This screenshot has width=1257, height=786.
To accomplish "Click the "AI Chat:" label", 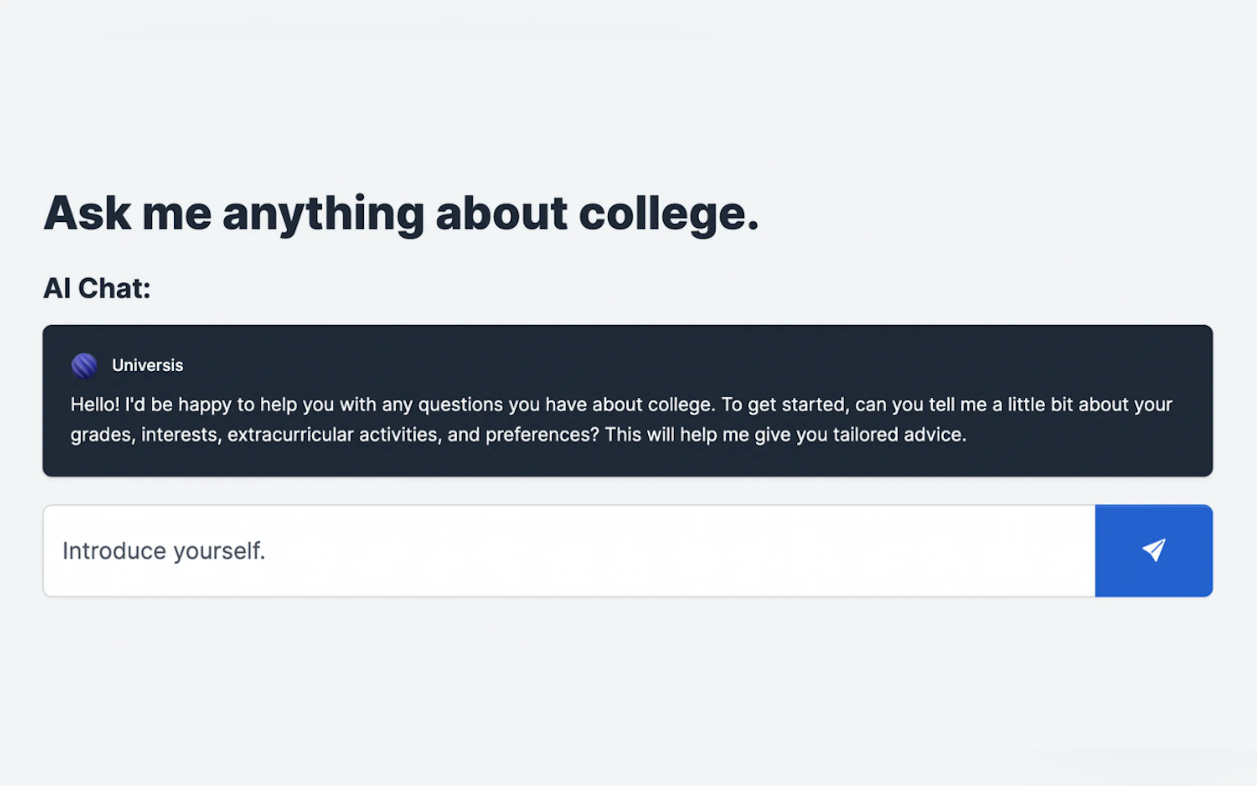I will (x=97, y=289).
